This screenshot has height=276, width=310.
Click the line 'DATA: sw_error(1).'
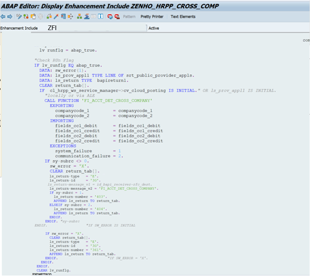63,71
